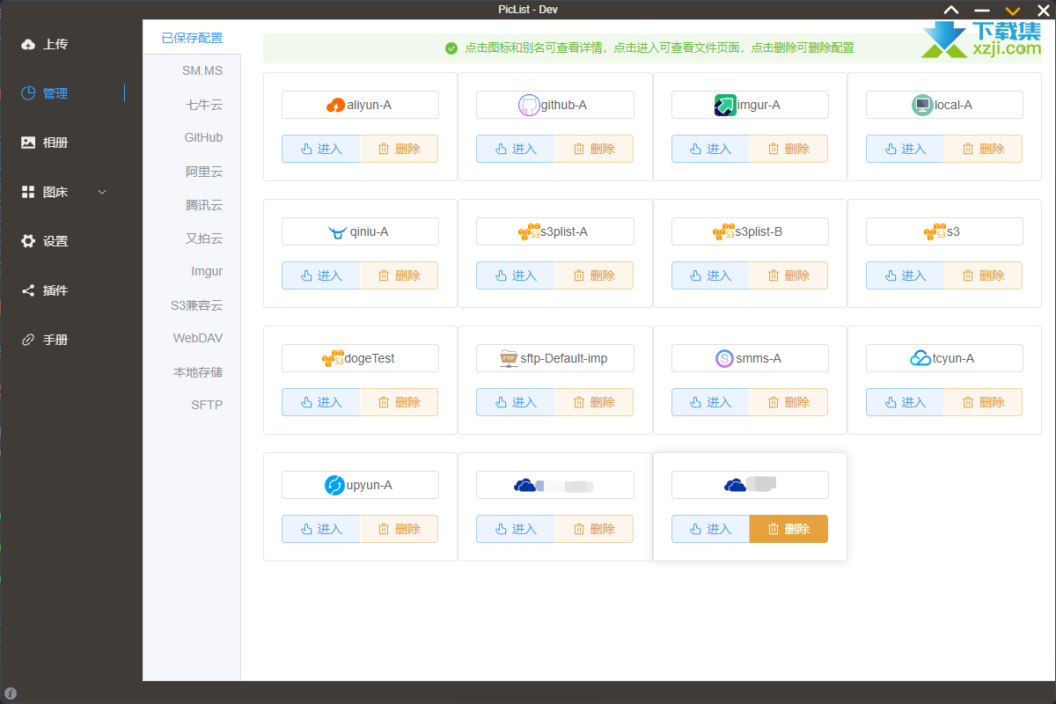Delete the tcyun-A configuration

tap(983, 402)
